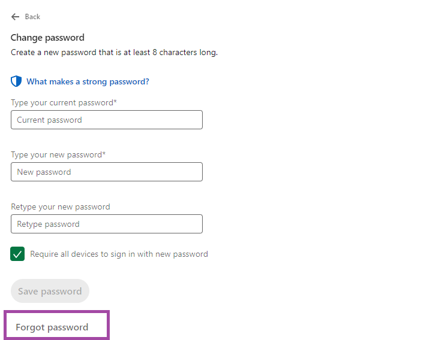The image size is (427, 340).
Task: Click the 'Retype your new password' label
Action: coord(61,207)
